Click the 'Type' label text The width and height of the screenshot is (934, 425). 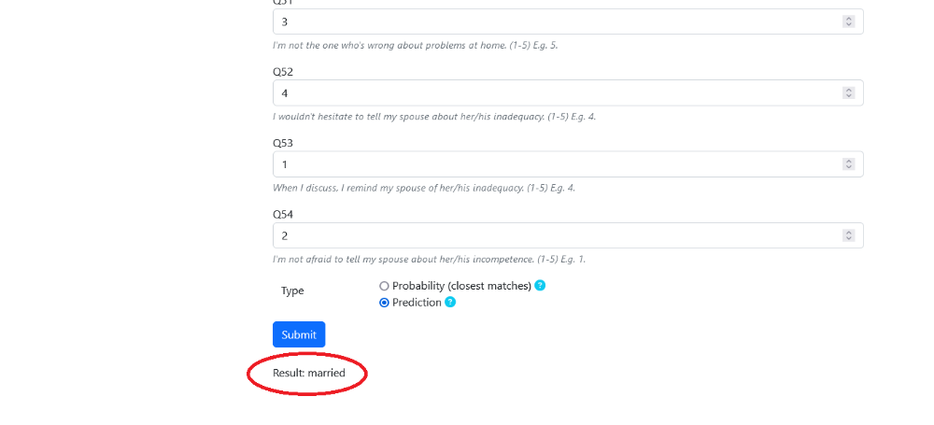tap(292, 290)
